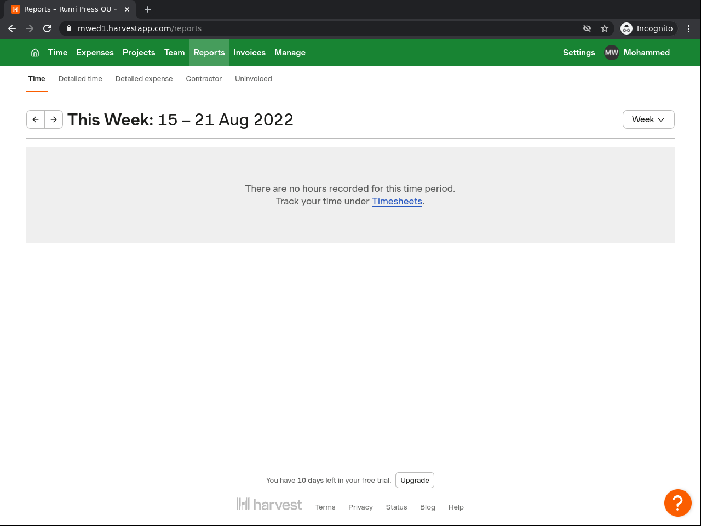
Task: Select the Time report tab
Action: tap(37, 79)
